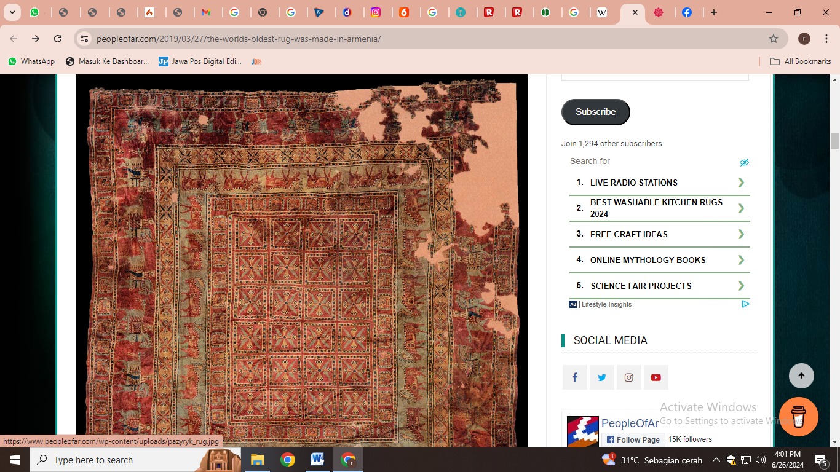Image resolution: width=840 pixels, height=472 pixels.
Task: Open the tab search dropdown arrow
Action: click(12, 12)
